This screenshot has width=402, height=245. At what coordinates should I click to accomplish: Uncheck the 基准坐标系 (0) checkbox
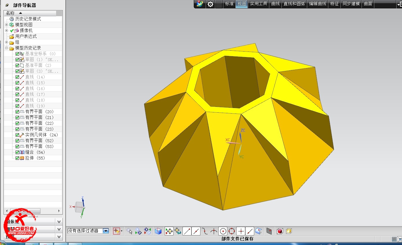click(x=17, y=54)
